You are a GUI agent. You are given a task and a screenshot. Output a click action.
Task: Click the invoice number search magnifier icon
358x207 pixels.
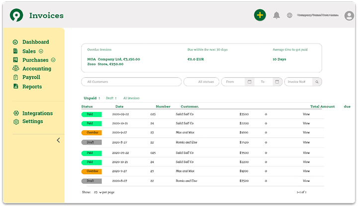point(317,82)
